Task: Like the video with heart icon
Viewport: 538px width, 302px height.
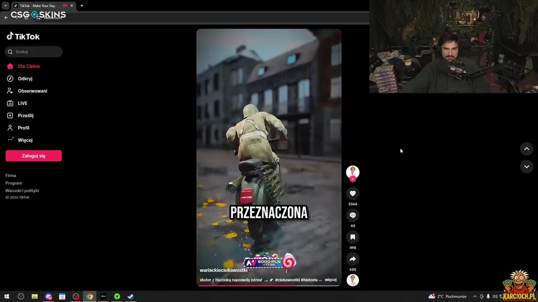Action: pyautogui.click(x=353, y=193)
